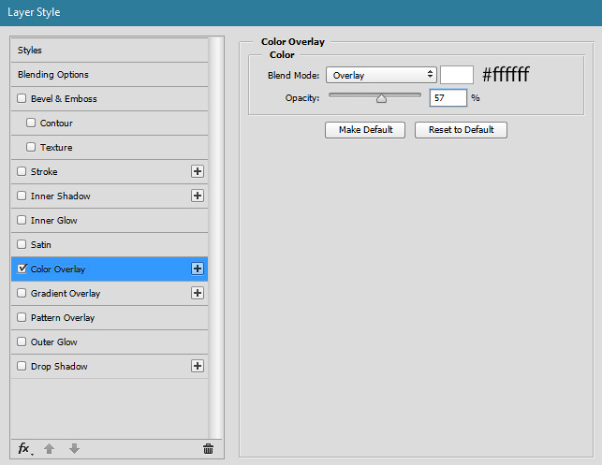Click the Make Default button
602x465 pixels.
(365, 130)
